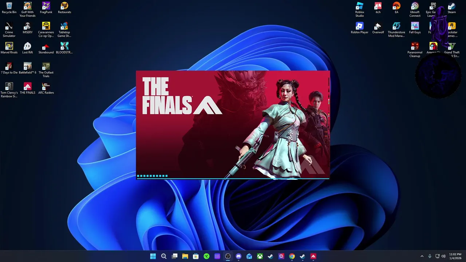Launch Golf With Your Friends shortcut
The height and width of the screenshot is (262, 466).
click(x=27, y=10)
